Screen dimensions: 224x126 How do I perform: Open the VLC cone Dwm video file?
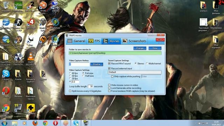(30, 59)
